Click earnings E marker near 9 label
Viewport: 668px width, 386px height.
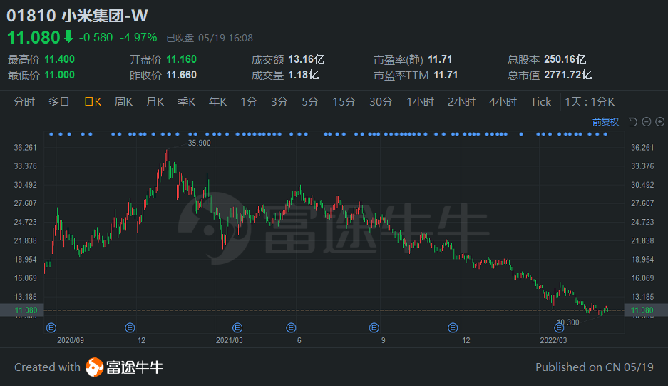point(374,328)
